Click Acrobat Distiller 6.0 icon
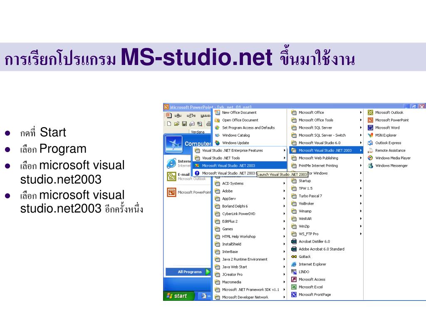 pyautogui.click(x=294, y=241)
